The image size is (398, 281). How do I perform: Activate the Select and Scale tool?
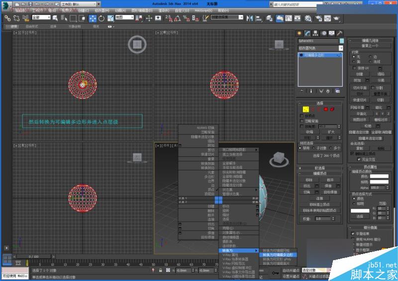click(110, 18)
